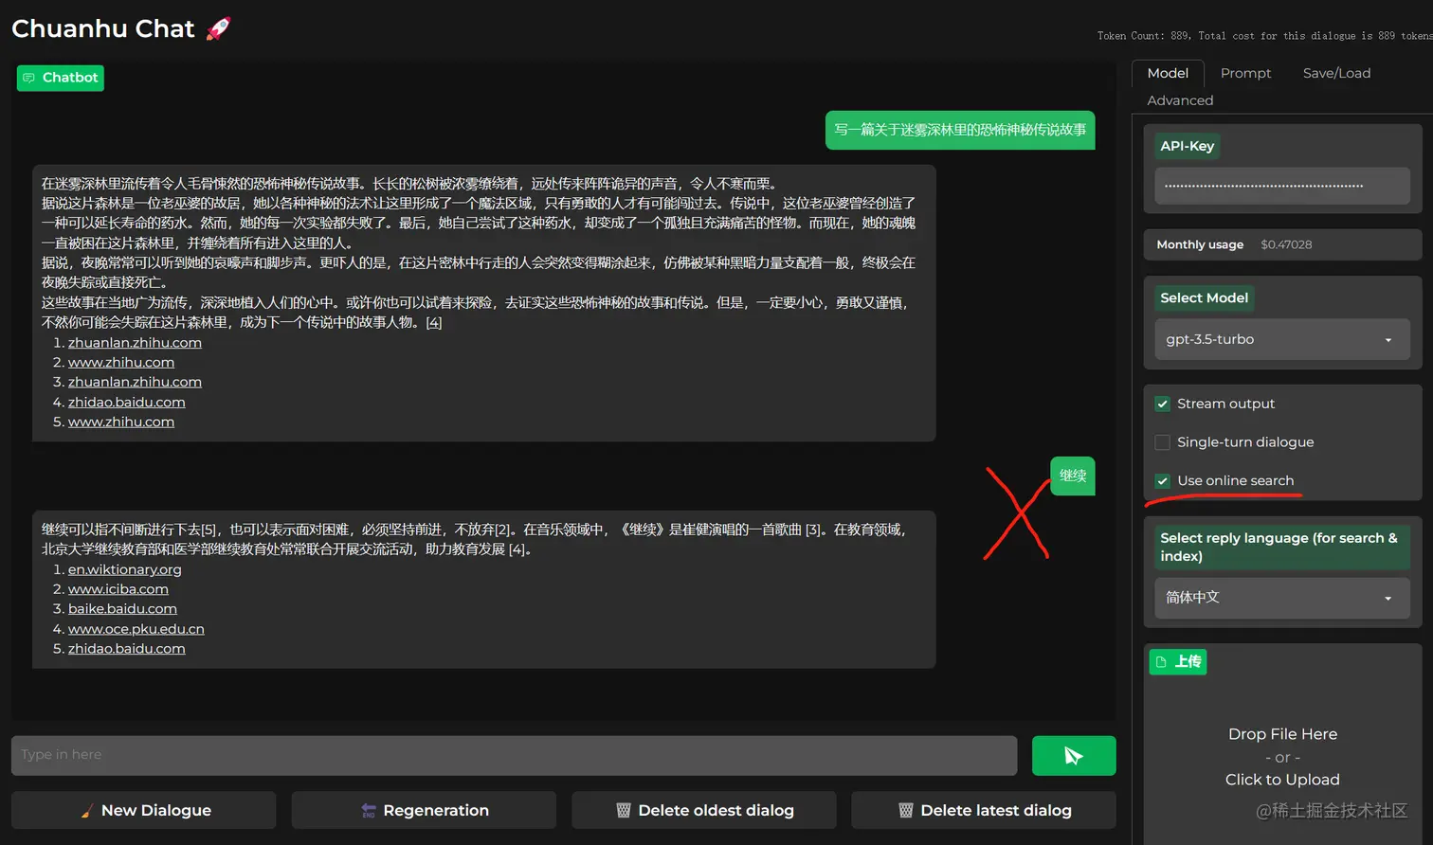Start a New Dialogue

pos(144,811)
